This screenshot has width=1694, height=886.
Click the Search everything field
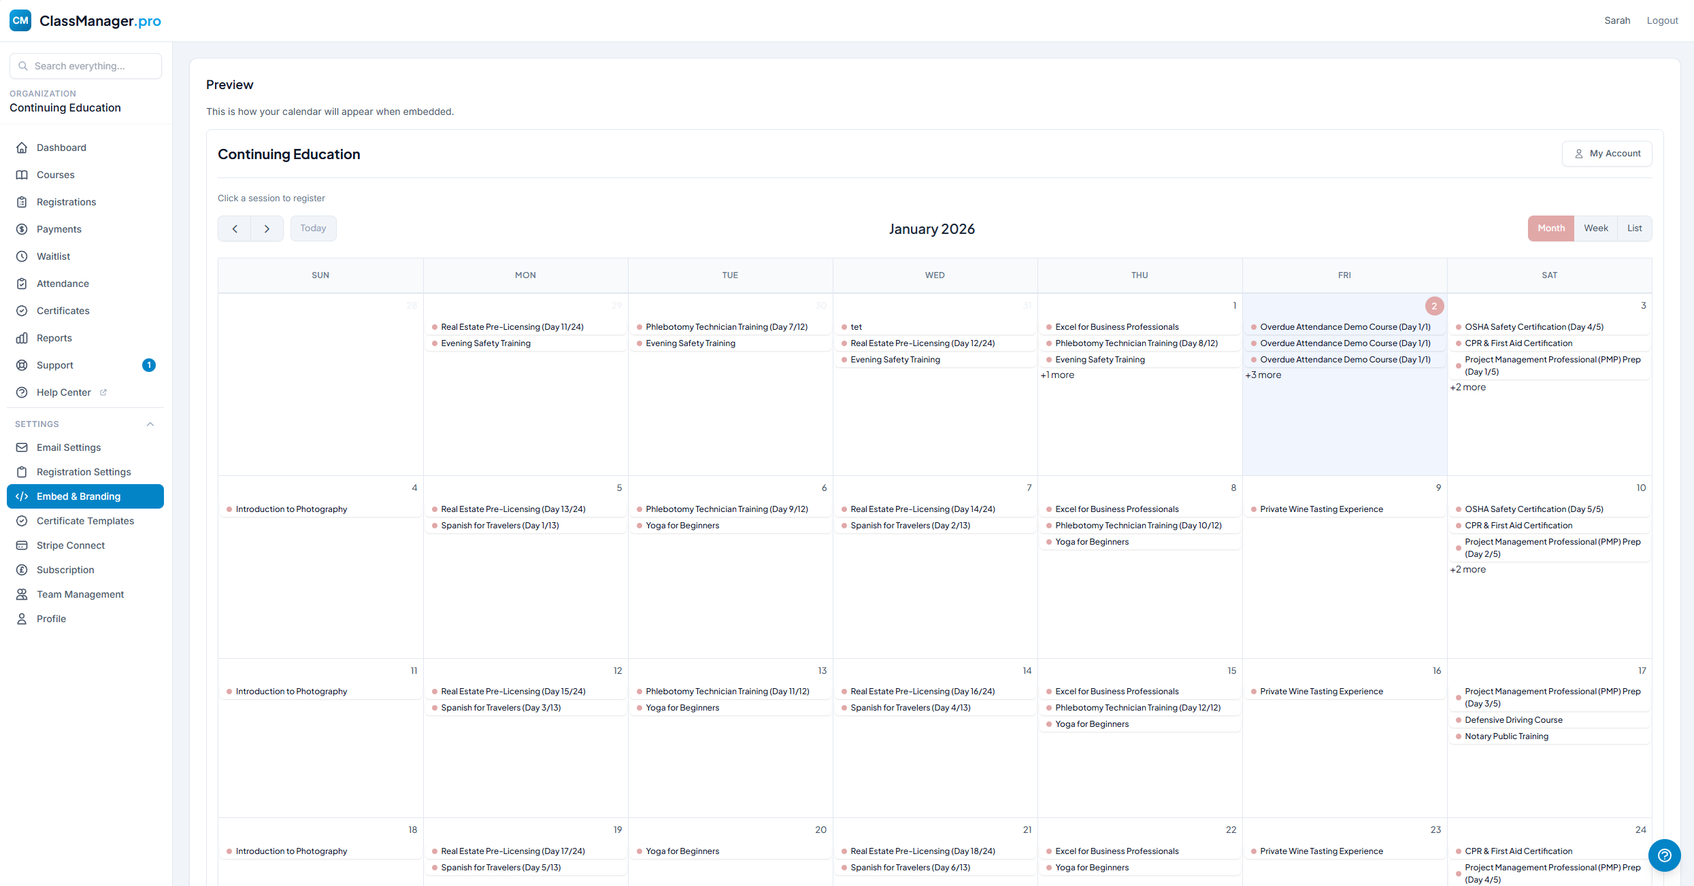tap(85, 65)
